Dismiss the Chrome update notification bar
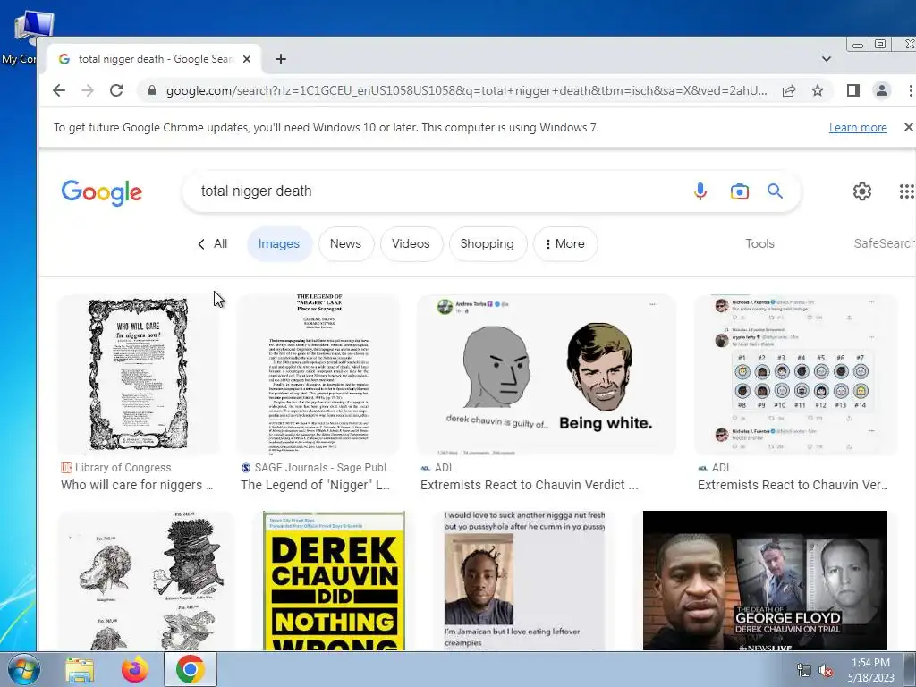 pos(908,127)
